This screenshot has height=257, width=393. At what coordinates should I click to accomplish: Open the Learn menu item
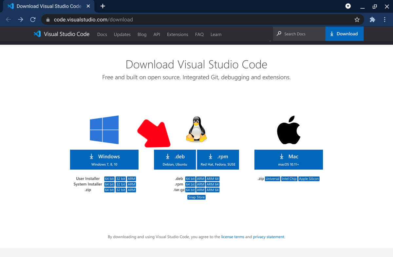(x=216, y=34)
